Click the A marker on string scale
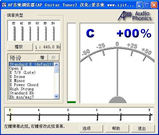Screen dimensions: 159x135 [39, 115]
